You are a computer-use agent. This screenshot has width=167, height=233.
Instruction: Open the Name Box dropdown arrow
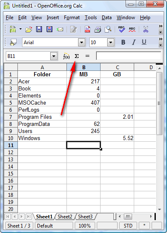(54, 56)
